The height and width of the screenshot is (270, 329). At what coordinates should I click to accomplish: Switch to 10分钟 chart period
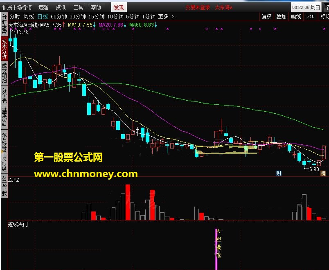click(115, 16)
